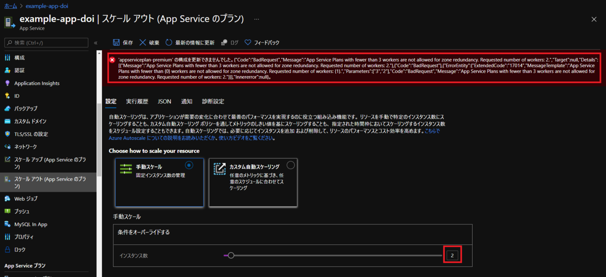Click the MySQL In App icon
606x277 pixels.
(x=8, y=224)
